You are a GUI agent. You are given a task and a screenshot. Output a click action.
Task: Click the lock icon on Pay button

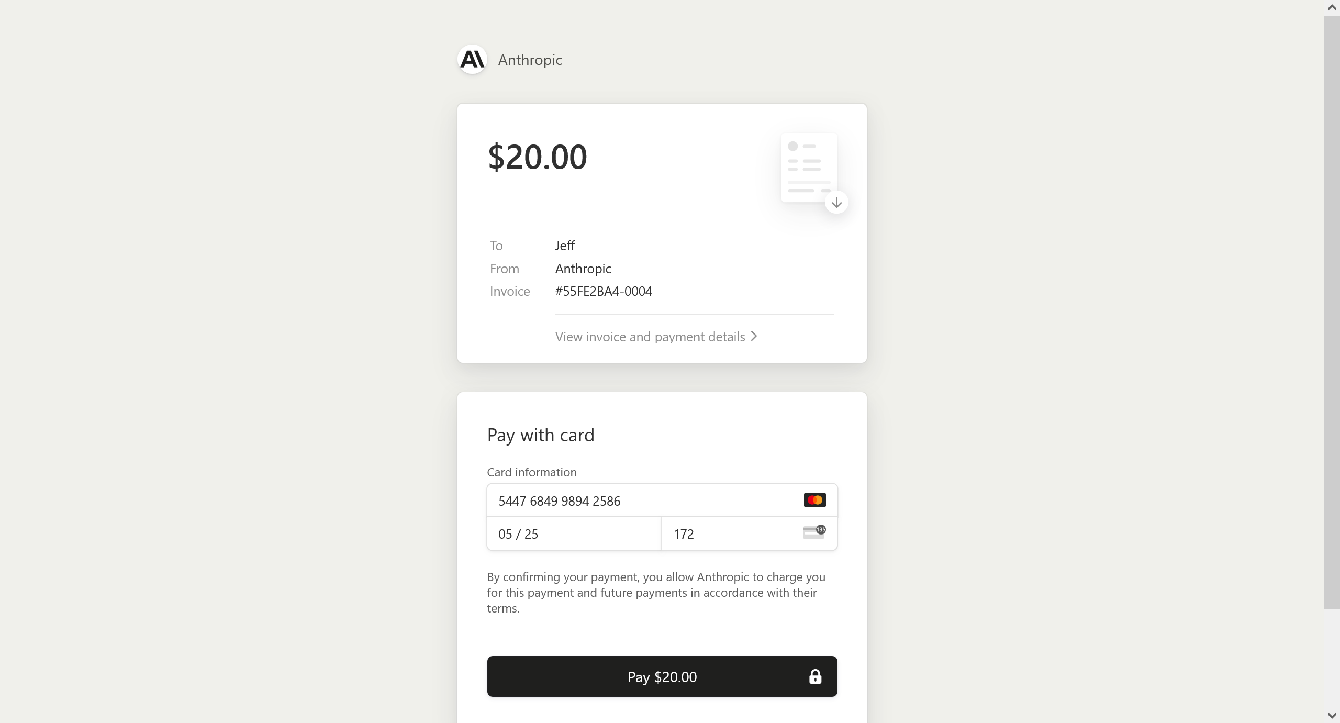pos(815,676)
